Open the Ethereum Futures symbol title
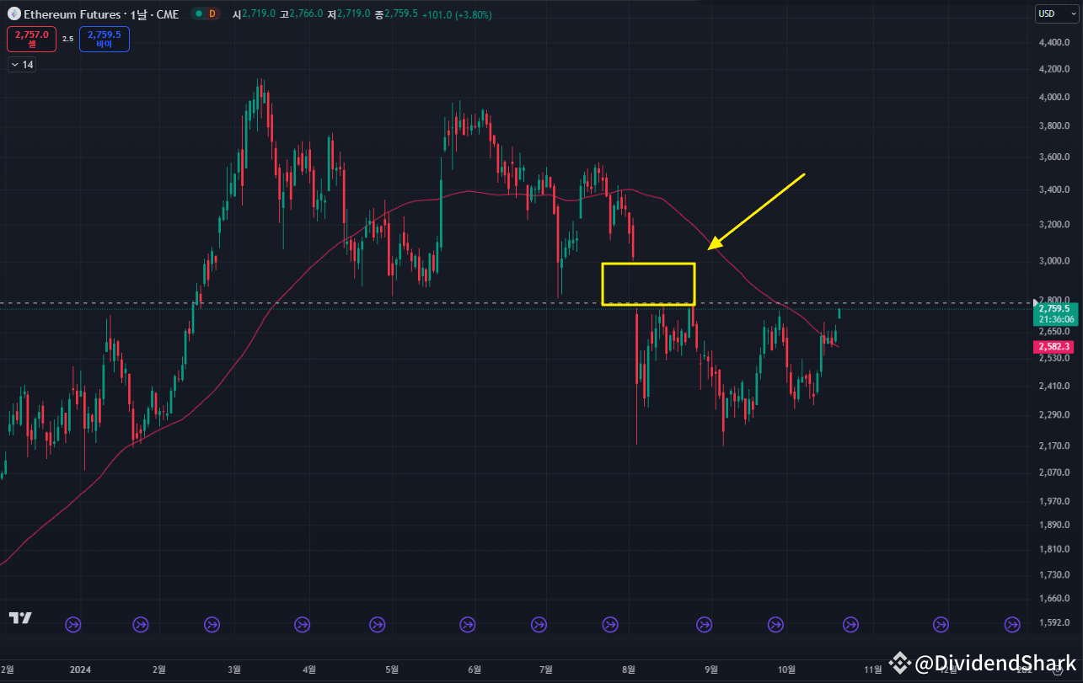Image resolution: width=1083 pixels, height=683 pixels. point(101,14)
